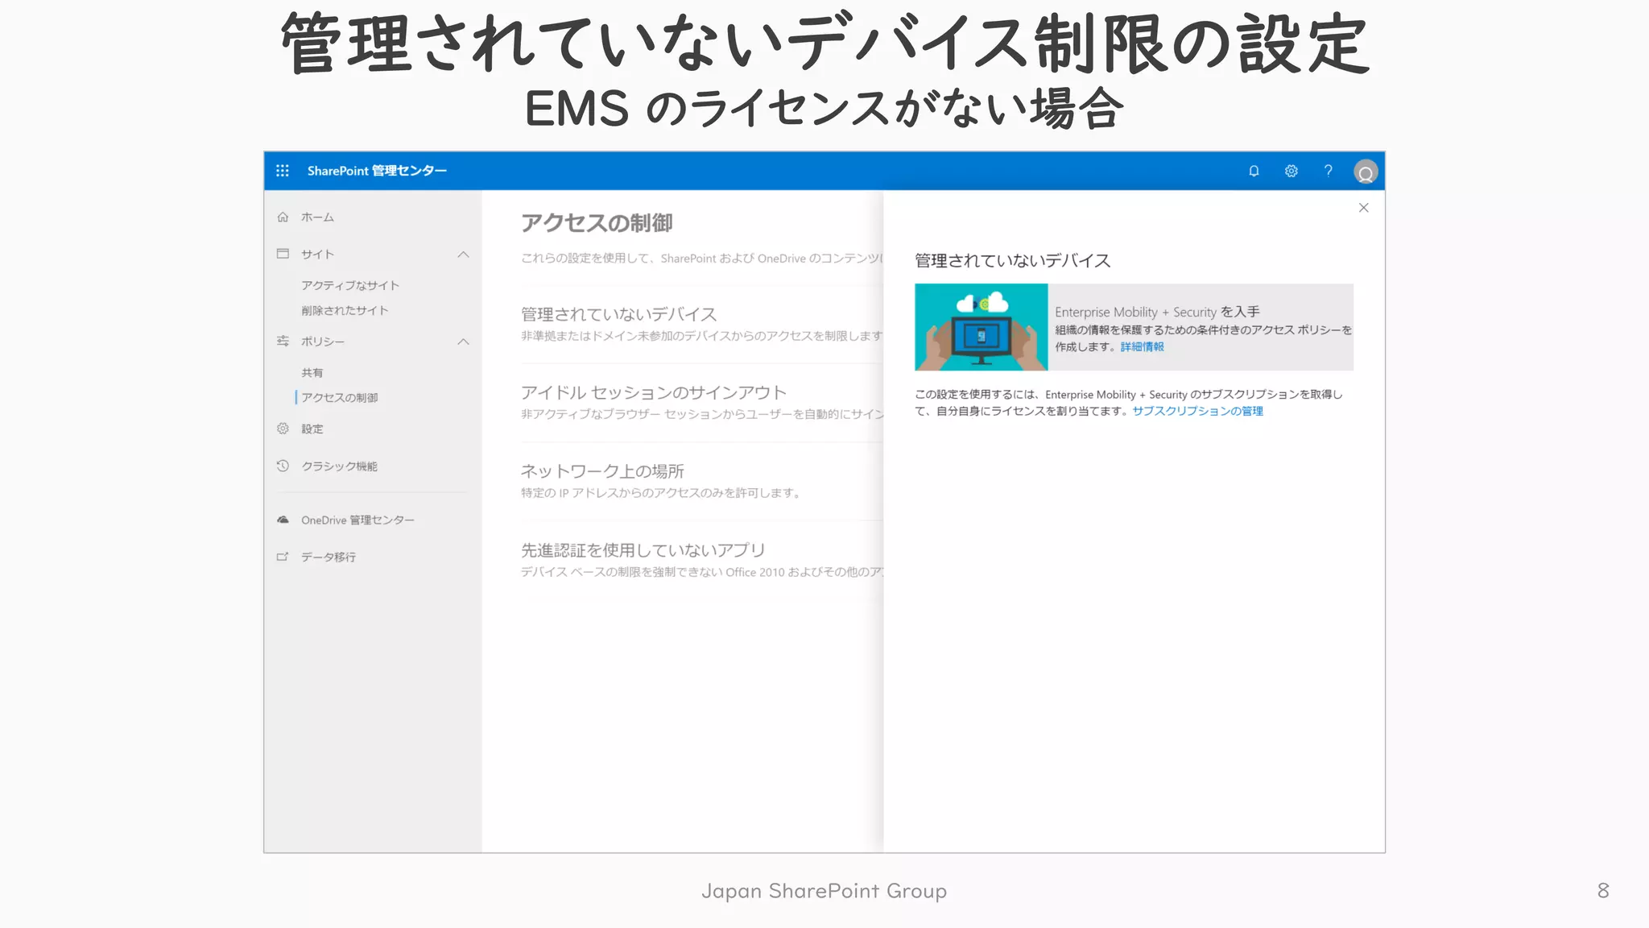The height and width of the screenshot is (928, 1649).
Task: Collapse the サイト section chevron
Action: coord(463,255)
